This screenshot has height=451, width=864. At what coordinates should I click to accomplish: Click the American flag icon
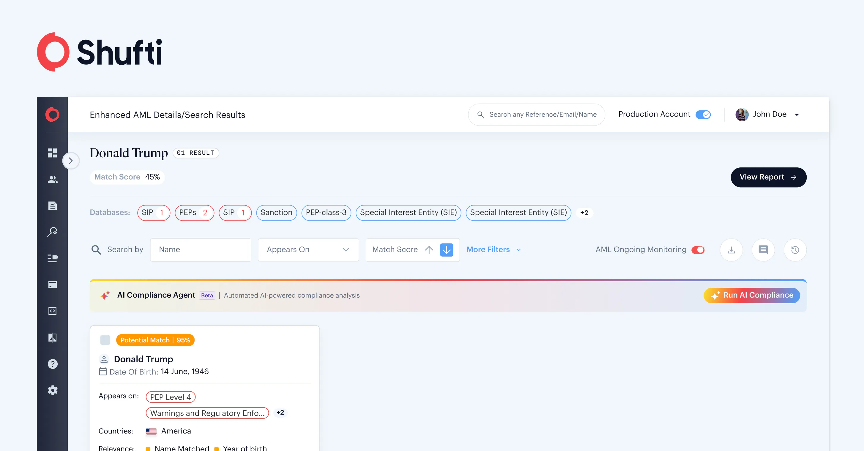tap(151, 431)
